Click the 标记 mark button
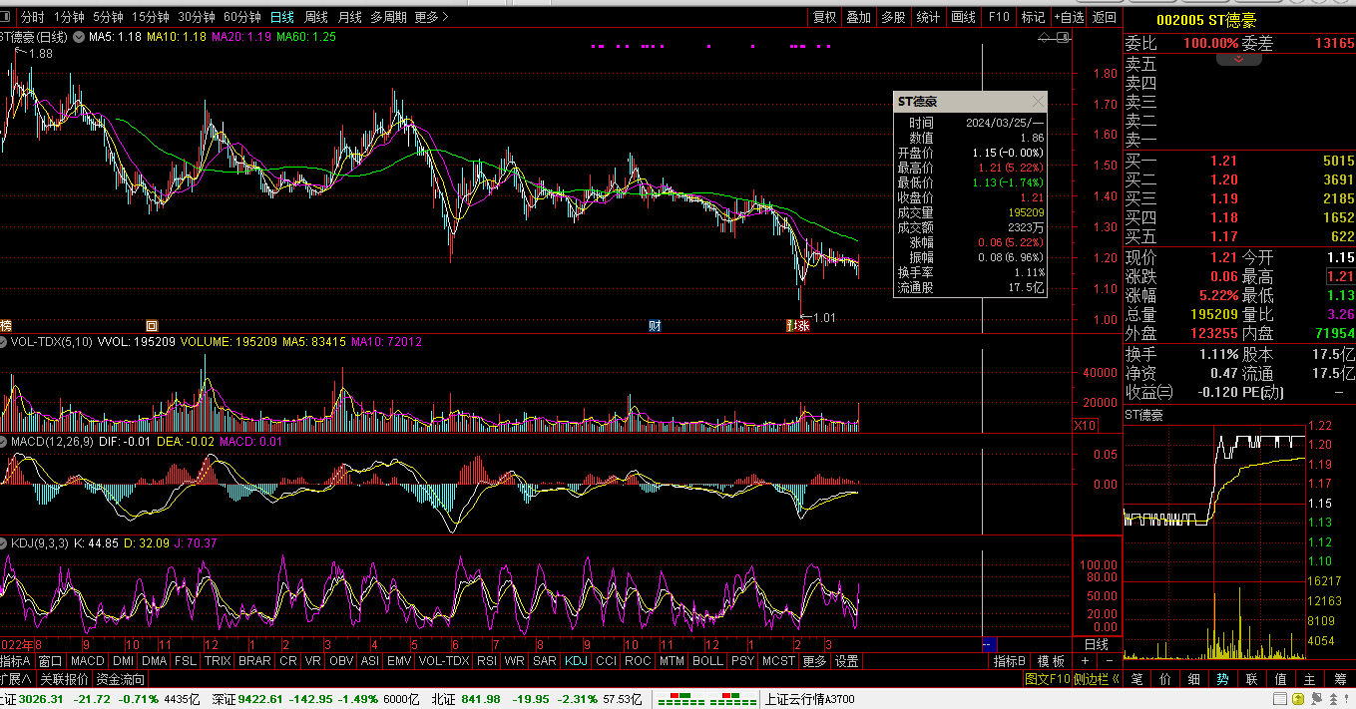Viewport: 1356px width, 709px height. pos(1034,17)
